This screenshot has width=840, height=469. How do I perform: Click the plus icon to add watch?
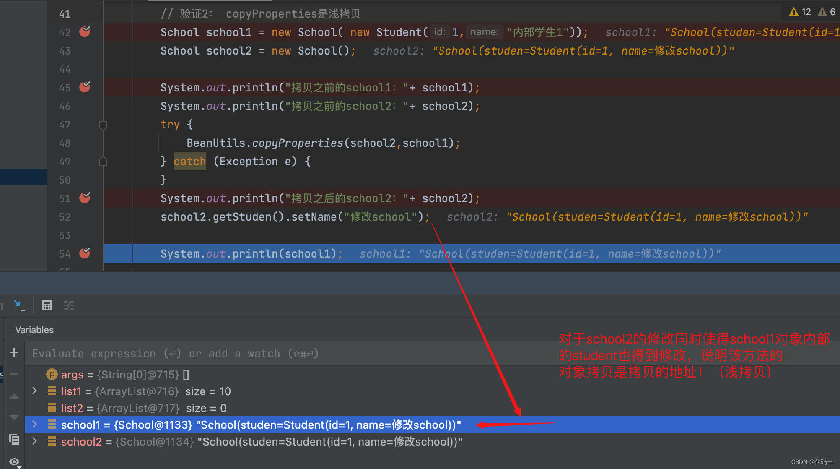14,353
